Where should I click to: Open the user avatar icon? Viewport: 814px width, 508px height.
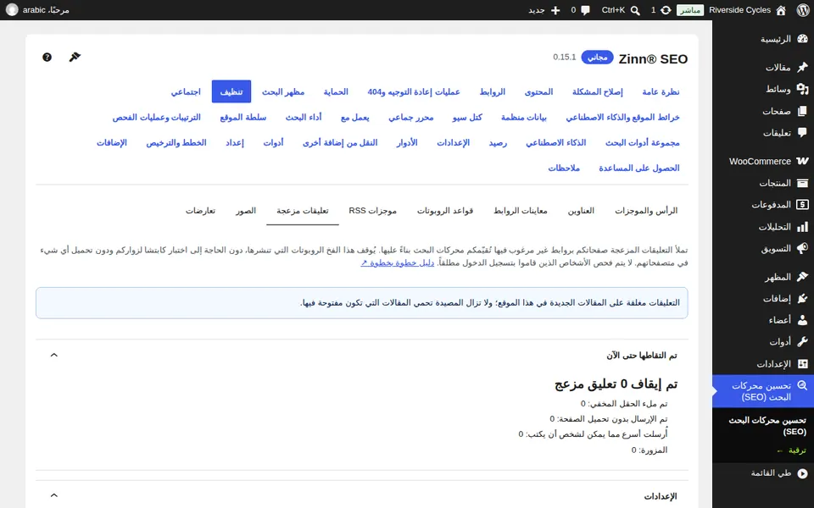pos(11,10)
